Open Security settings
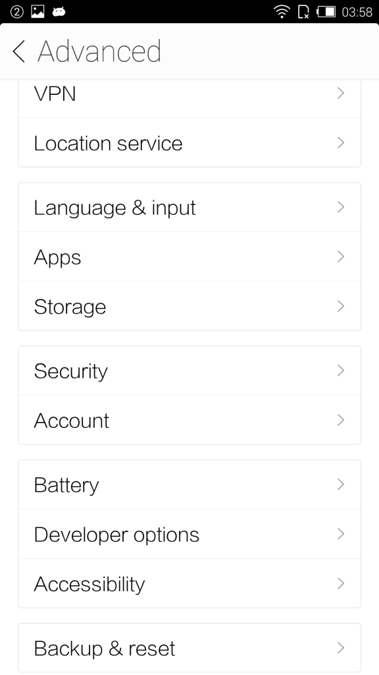Viewport: 379px width, 675px height. pyautogui.click(x=189, y=370)
